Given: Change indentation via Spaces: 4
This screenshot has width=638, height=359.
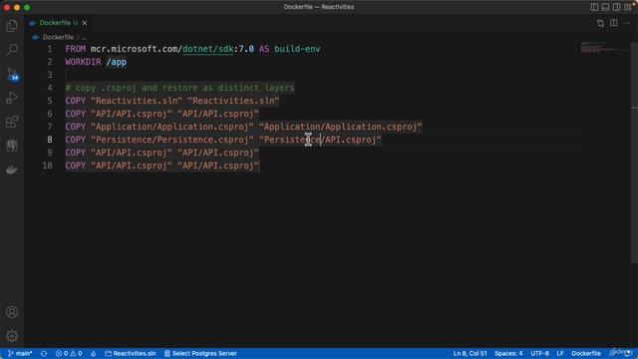Looking at the screenshot, I should pyautogui.click(x=508, y=353).
